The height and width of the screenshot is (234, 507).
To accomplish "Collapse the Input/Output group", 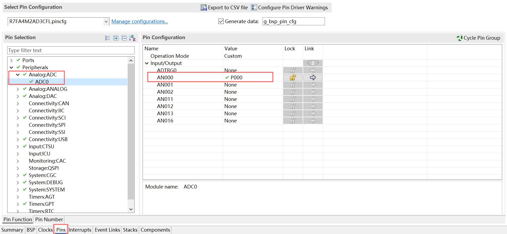I will 147,63.
